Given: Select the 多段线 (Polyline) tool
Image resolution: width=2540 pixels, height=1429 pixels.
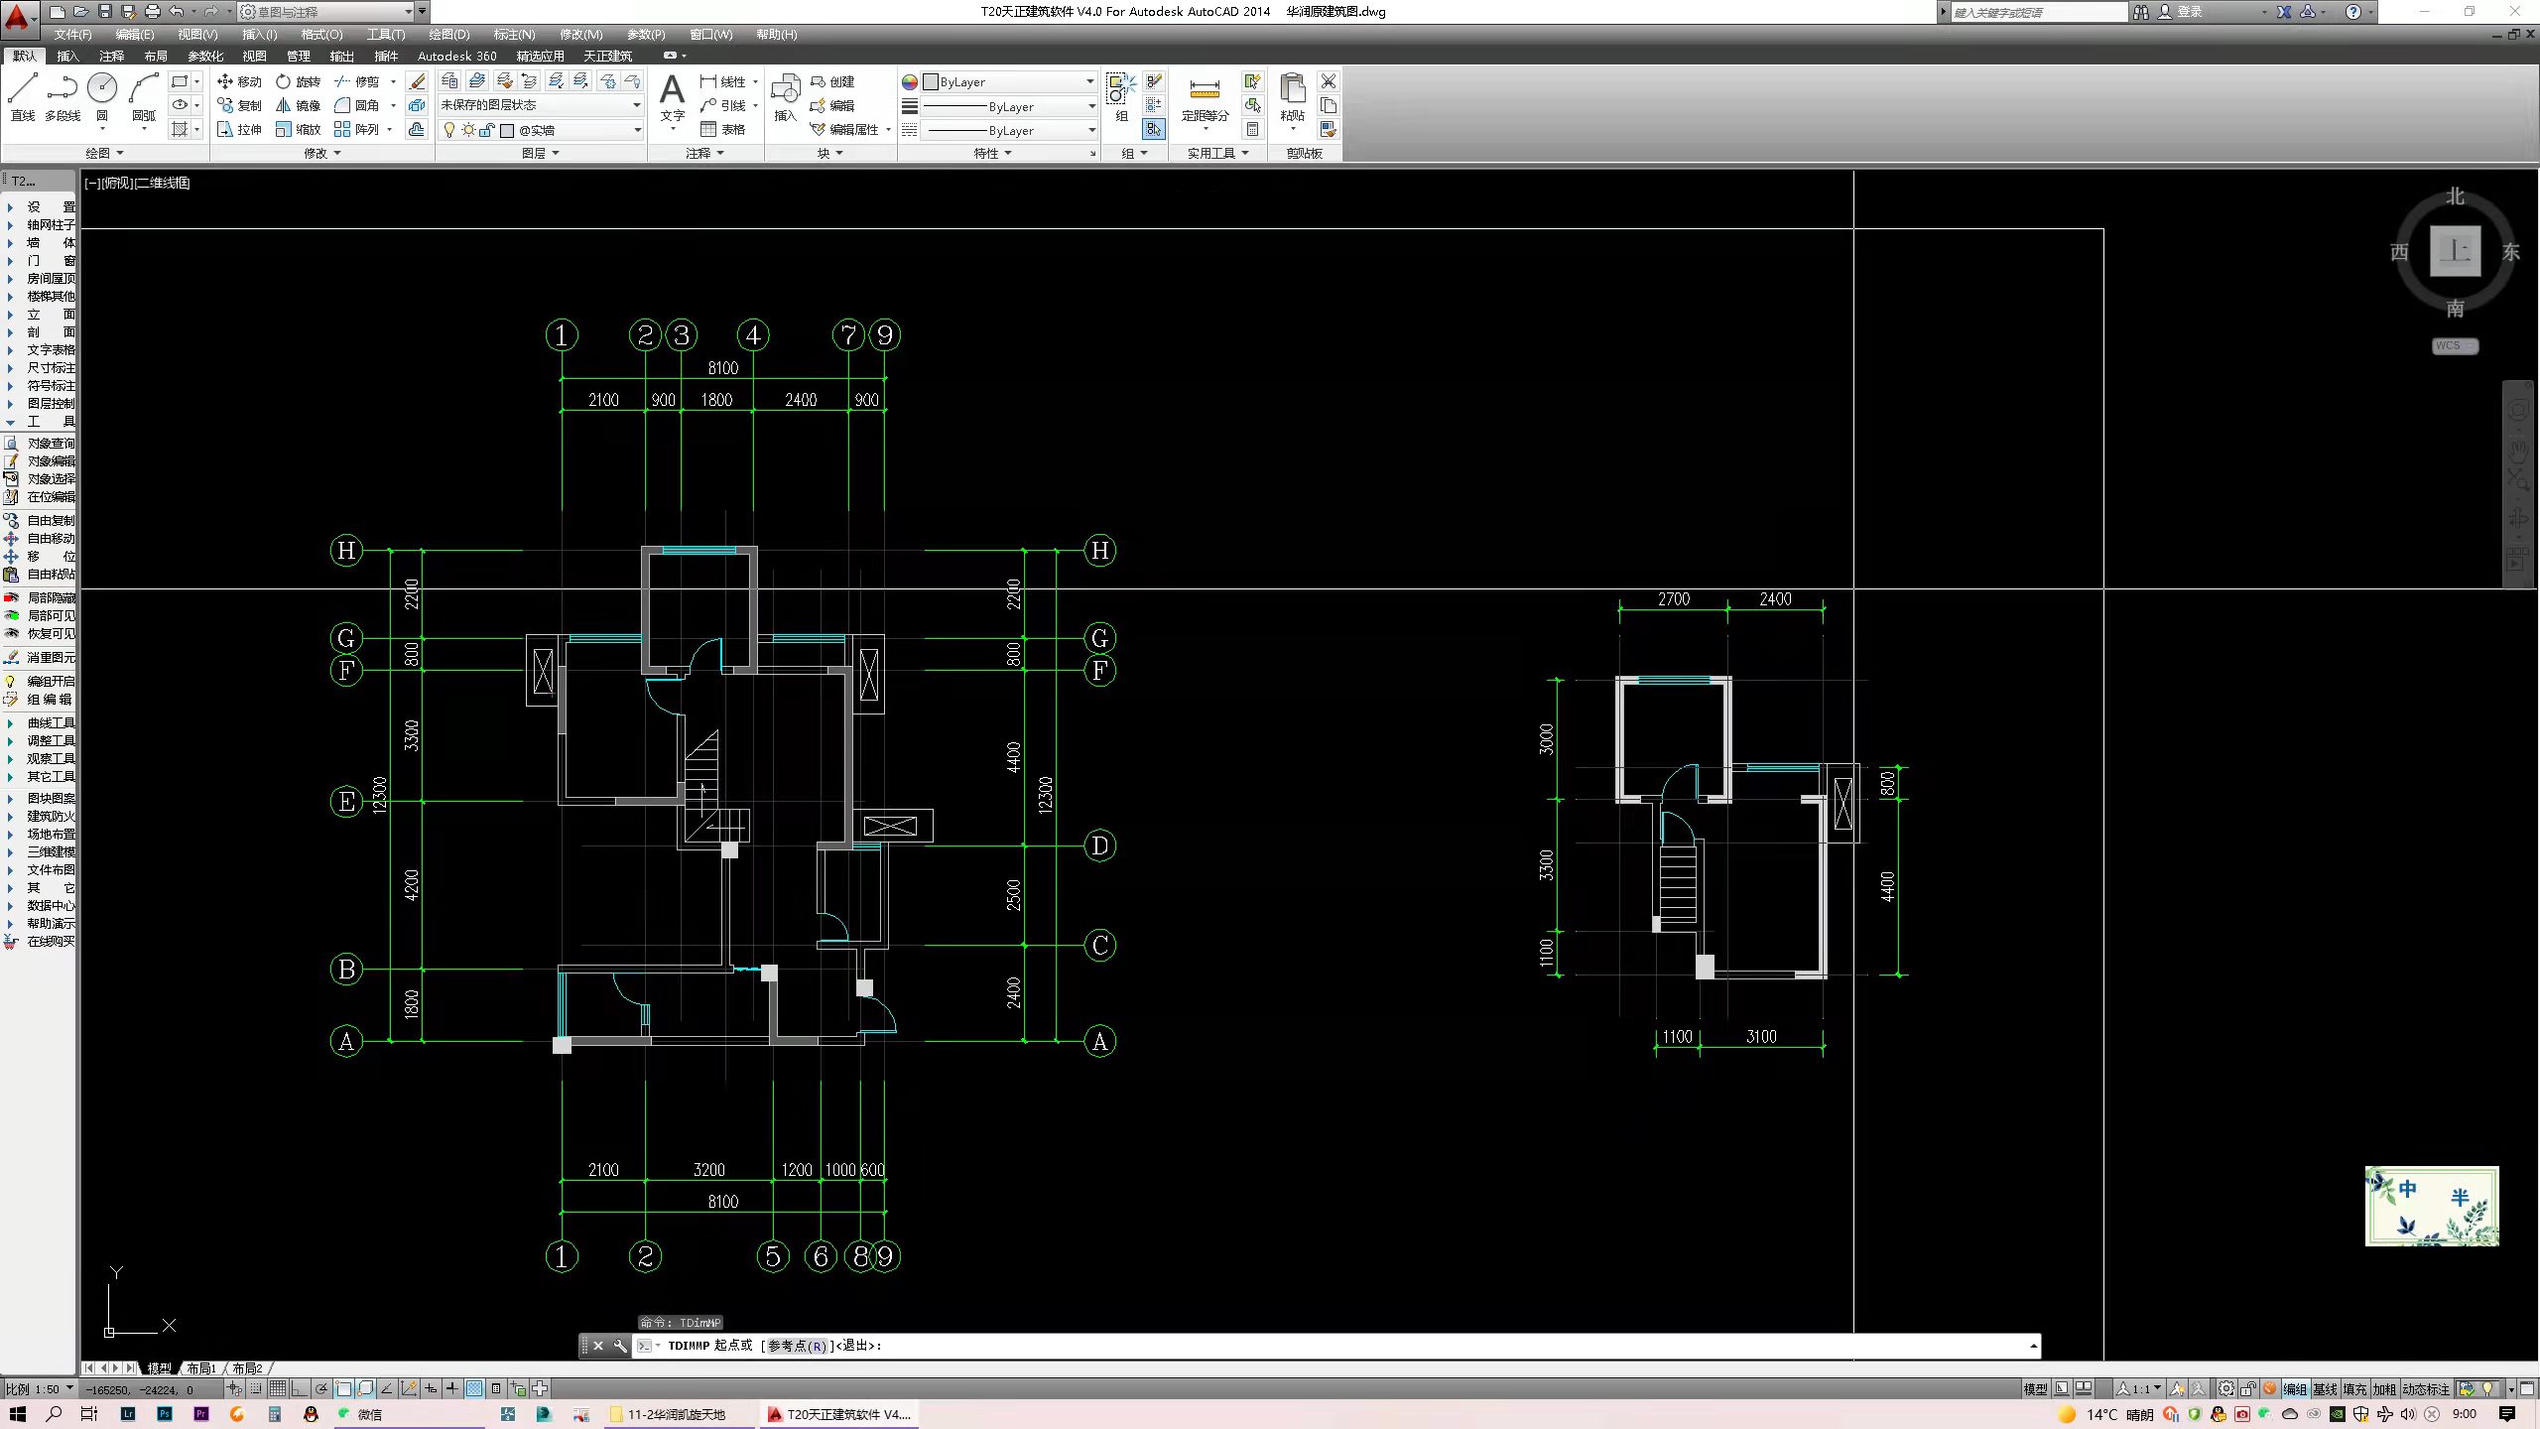Looking at the screenshot, I should coord(63,97).
